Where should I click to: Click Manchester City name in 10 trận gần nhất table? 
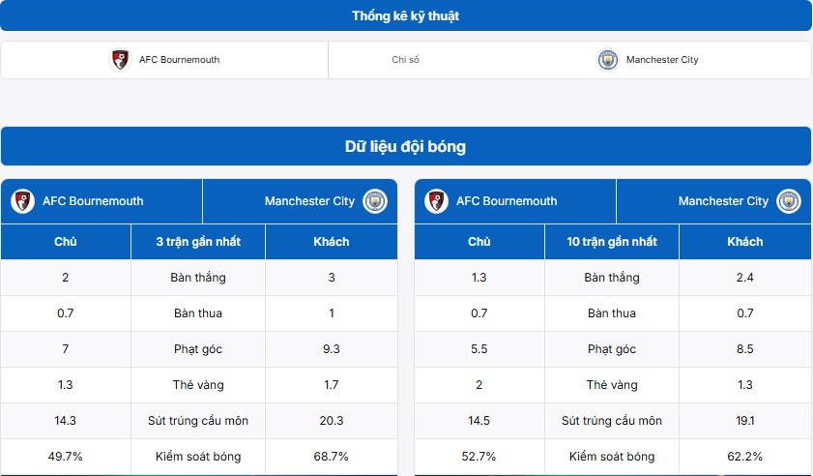click(x=723, y=201)
